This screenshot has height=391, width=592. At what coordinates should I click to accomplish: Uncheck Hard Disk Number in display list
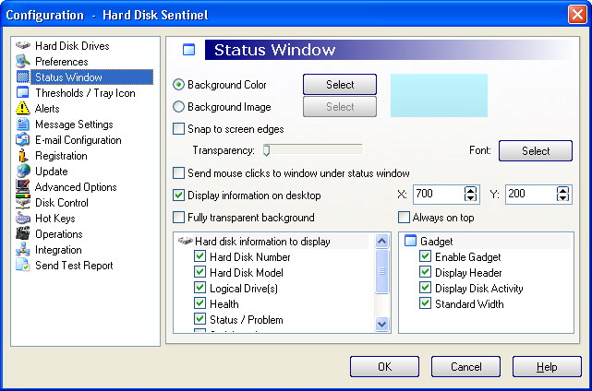click(199, 256)
